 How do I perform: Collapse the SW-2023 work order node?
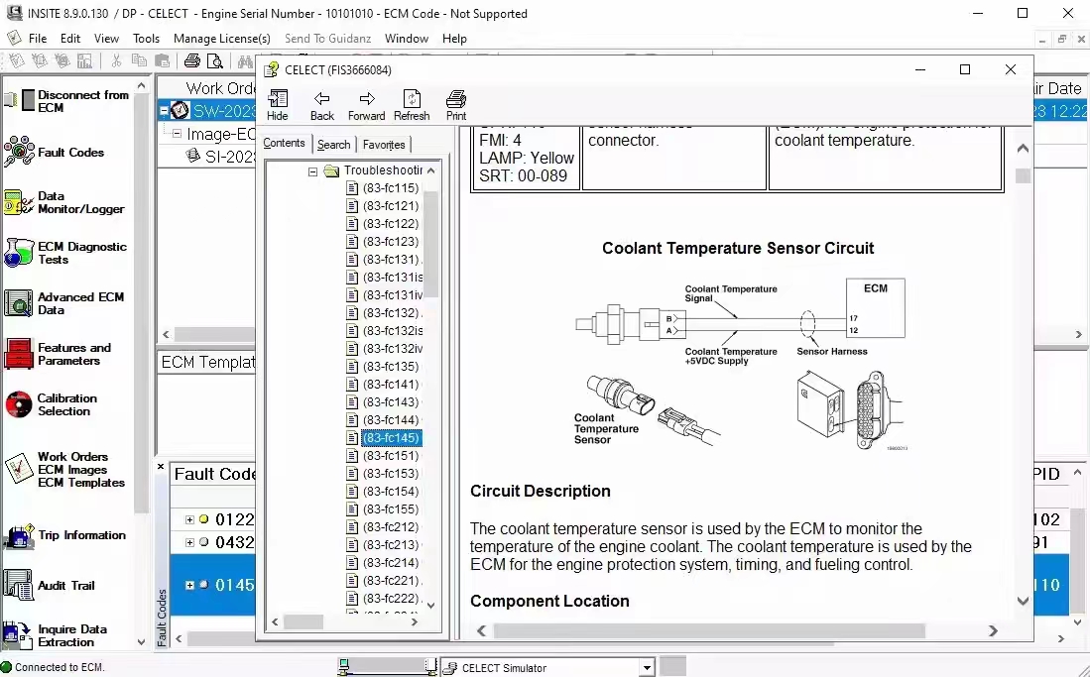point(164,110)
